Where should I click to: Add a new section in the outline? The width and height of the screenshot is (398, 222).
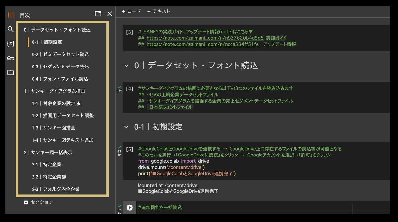[x=39, y=202]
